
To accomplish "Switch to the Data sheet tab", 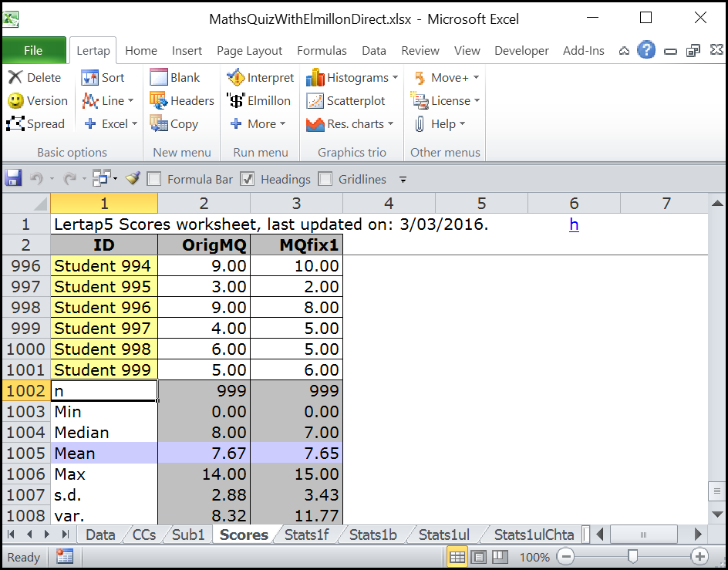I will click(100, 535).
